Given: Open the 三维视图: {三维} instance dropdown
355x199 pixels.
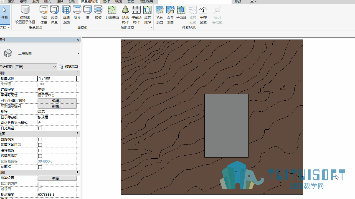Looking at the screenshot, I should pyautogui.click(x=55, y=67).
